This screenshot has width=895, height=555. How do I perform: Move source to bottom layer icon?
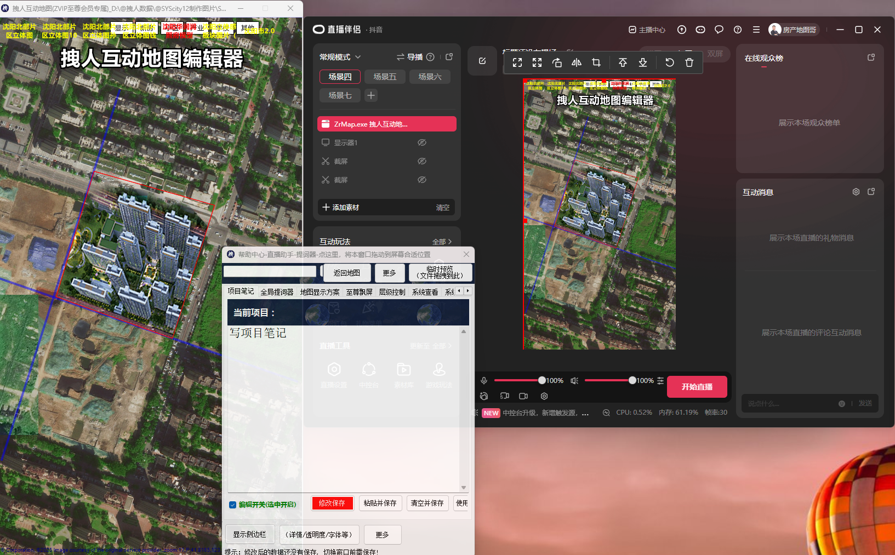pyautogui.click(x=643, y=62)
